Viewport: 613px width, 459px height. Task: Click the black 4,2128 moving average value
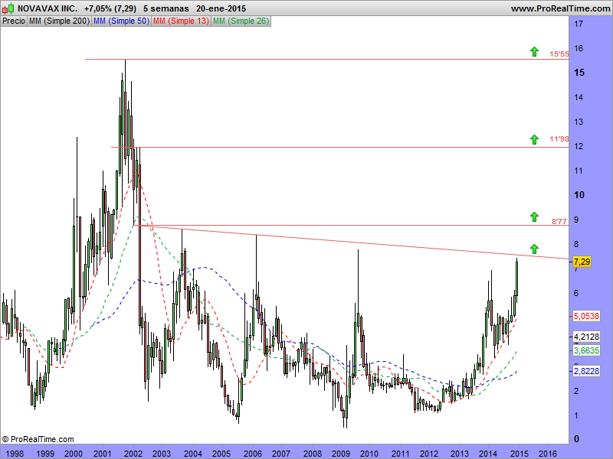586,337
